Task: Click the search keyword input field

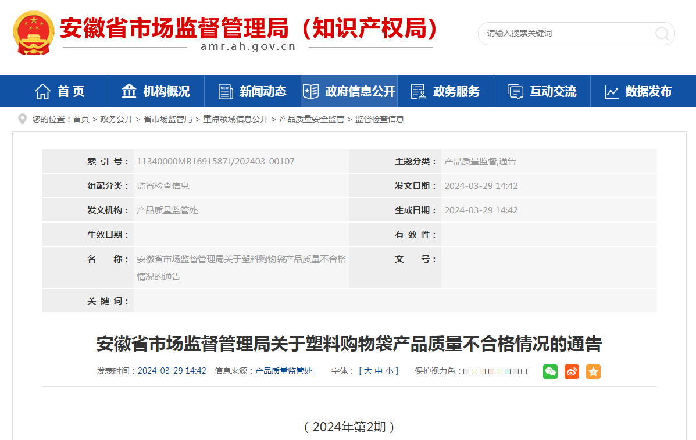Action: tap(561, 34)
